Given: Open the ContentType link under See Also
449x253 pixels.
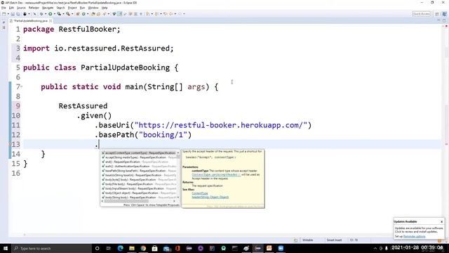Looking at the screenshot, I should pos(199,193).
